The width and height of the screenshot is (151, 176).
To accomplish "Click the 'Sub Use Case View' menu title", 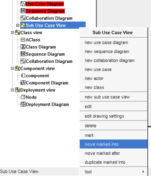I will pos(112,33).
